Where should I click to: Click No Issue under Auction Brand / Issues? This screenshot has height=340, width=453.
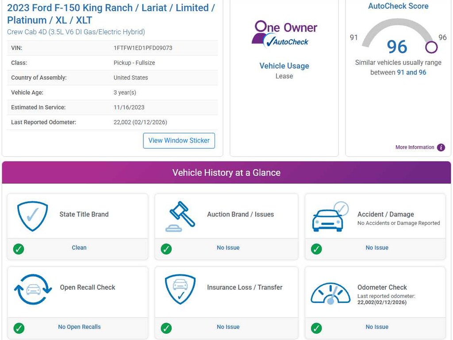pyautogui.click(x=228, y=248)
